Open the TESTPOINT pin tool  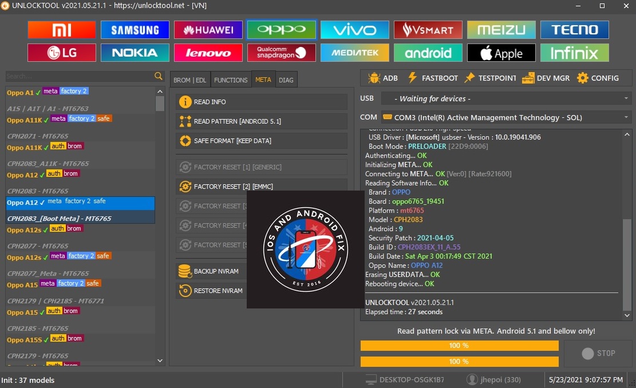490,78
